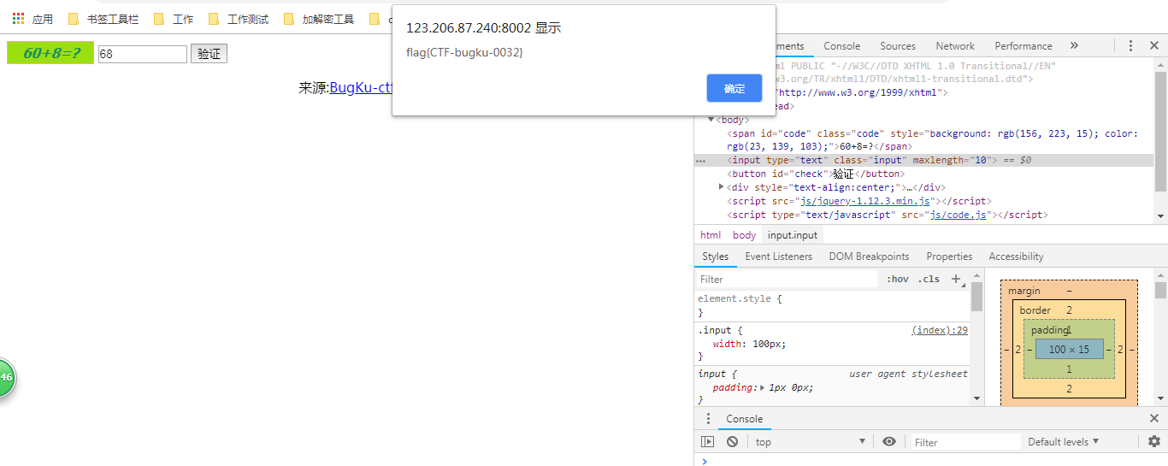The image size is (1168, 466).
Task: Open js/jquery-1.12.3.min.js script link
Action: coord(864,201)
